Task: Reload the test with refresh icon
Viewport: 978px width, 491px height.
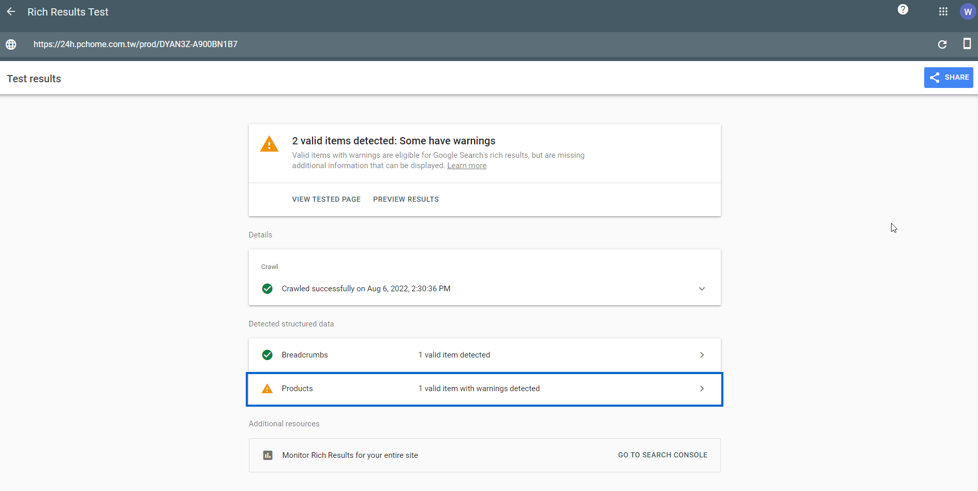Action: click(942, 44)
